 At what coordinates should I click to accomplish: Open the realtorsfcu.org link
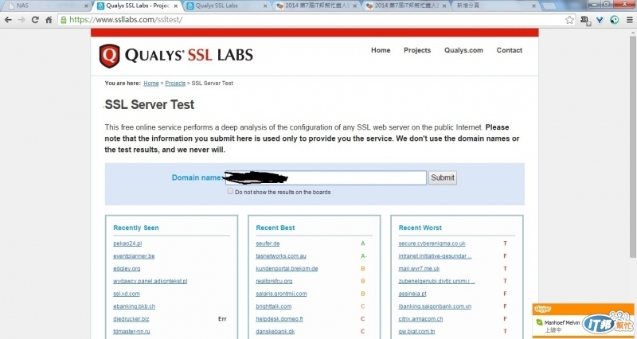pyautogui.click(x=274, y=282)
